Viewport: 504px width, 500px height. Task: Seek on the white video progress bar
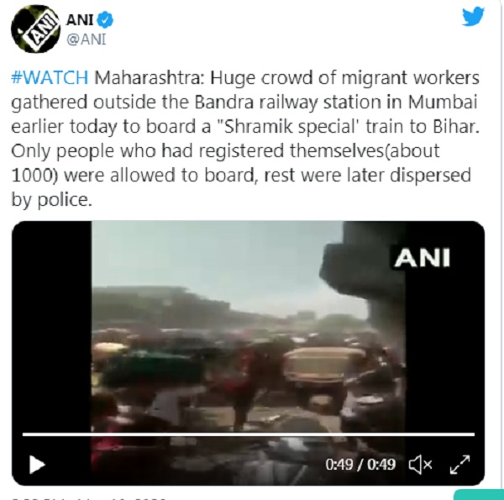248,434
